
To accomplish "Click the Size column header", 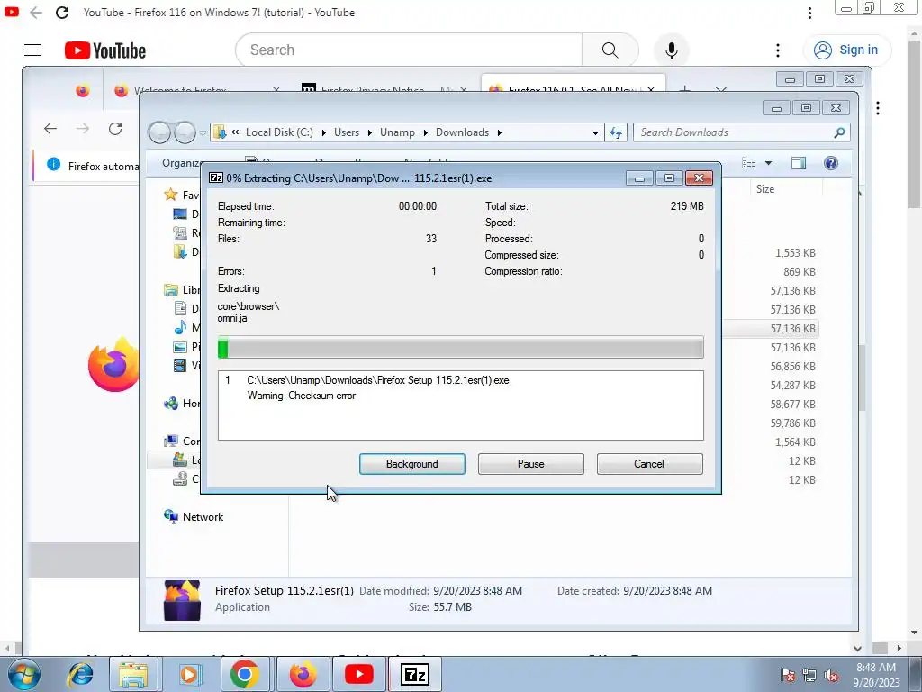I will (765, 189).
